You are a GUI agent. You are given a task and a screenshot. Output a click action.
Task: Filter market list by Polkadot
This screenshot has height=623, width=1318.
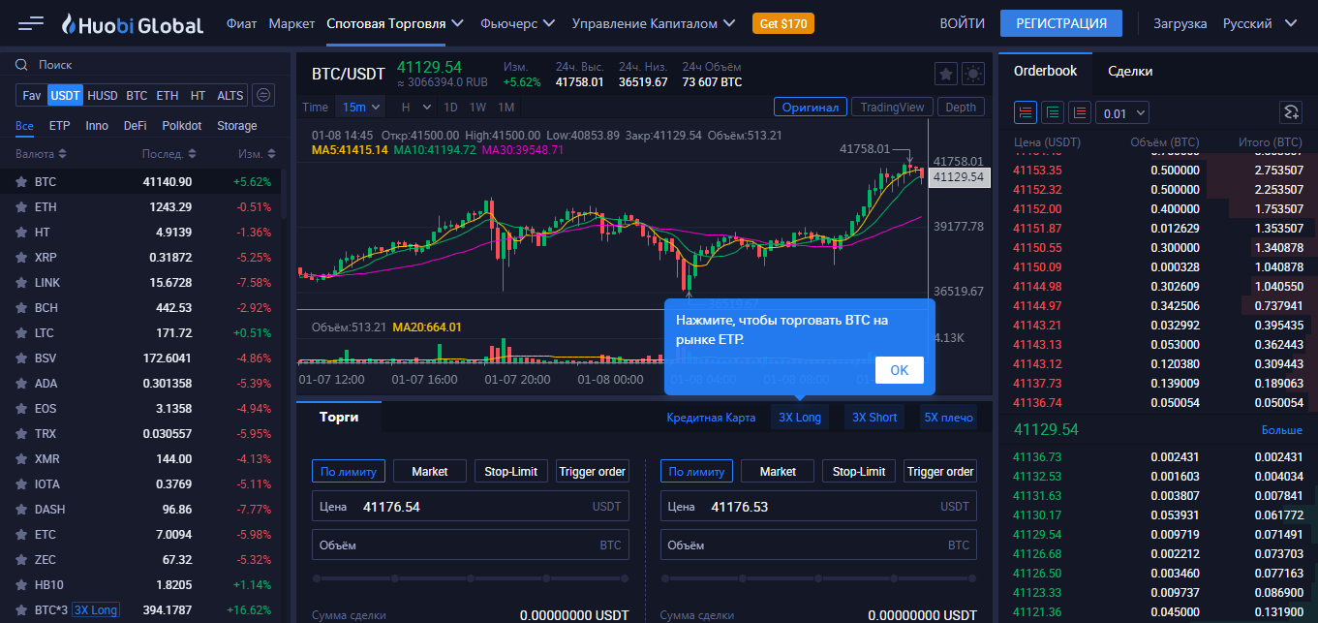tap(182, 126)
